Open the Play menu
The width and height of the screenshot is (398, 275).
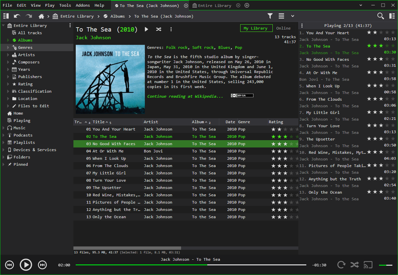pos(50,5)
